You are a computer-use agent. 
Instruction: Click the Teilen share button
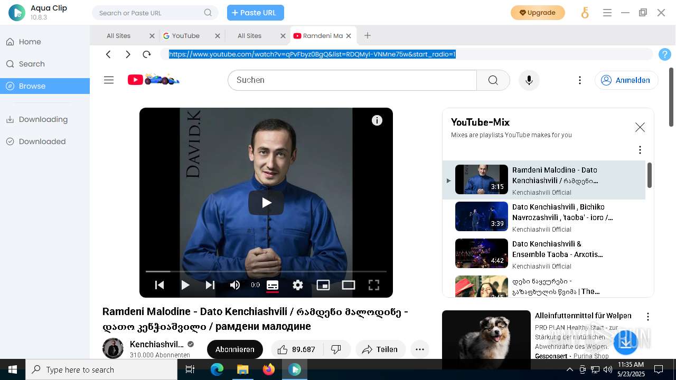pyautogui.click(x=380, y=349)
